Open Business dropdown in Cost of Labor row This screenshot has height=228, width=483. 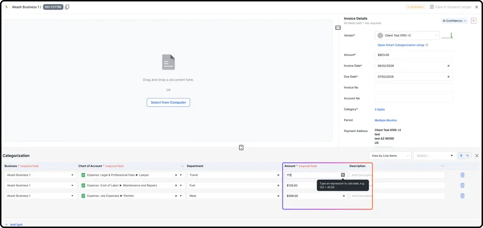tap(41, 186)
